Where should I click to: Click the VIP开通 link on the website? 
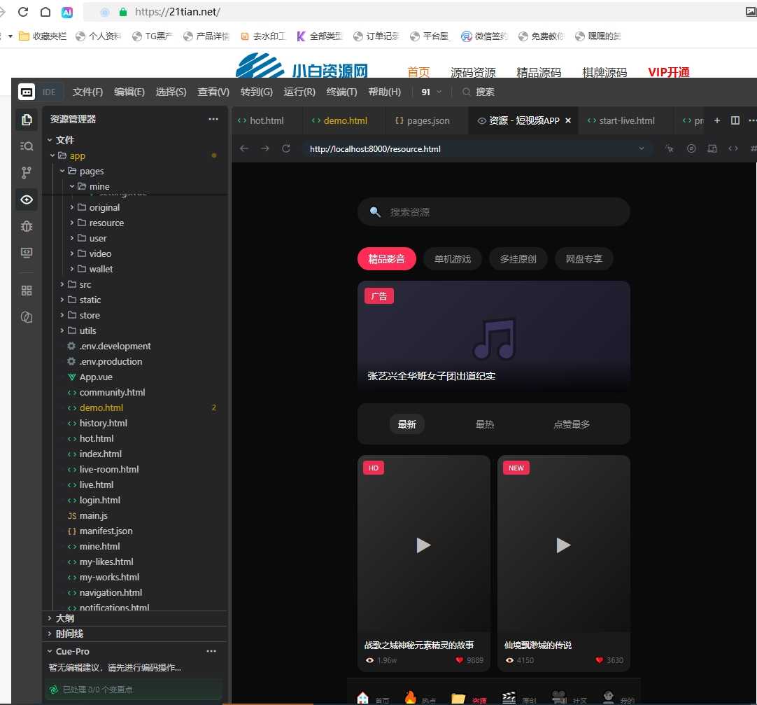669,72
